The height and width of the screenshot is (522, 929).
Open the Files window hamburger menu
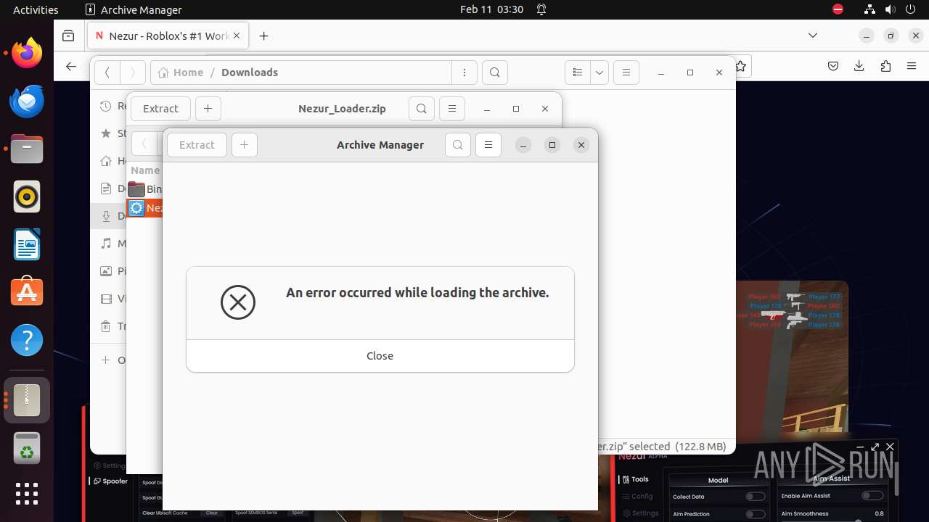[x=626, y=72]
